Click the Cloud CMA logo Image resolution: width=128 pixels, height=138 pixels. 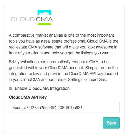coord(32,17)
